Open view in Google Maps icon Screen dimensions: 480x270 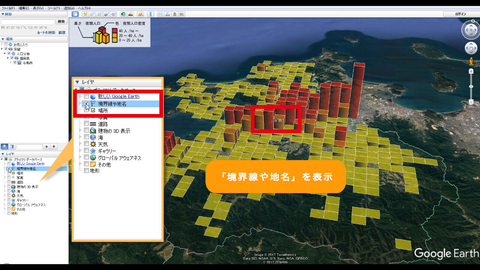pos(182,14)
